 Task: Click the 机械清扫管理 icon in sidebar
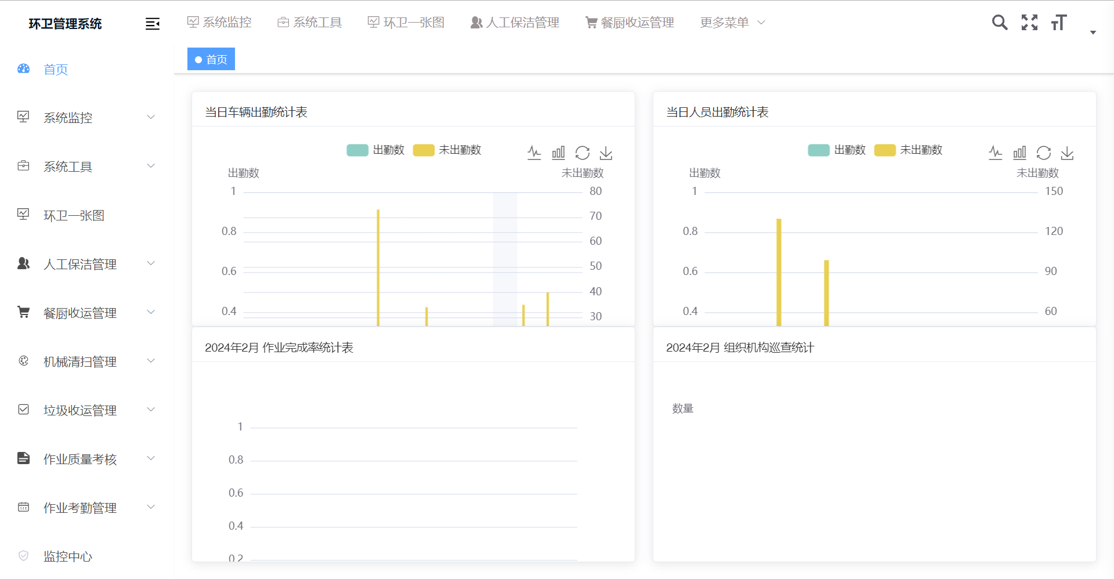point(24,361)
